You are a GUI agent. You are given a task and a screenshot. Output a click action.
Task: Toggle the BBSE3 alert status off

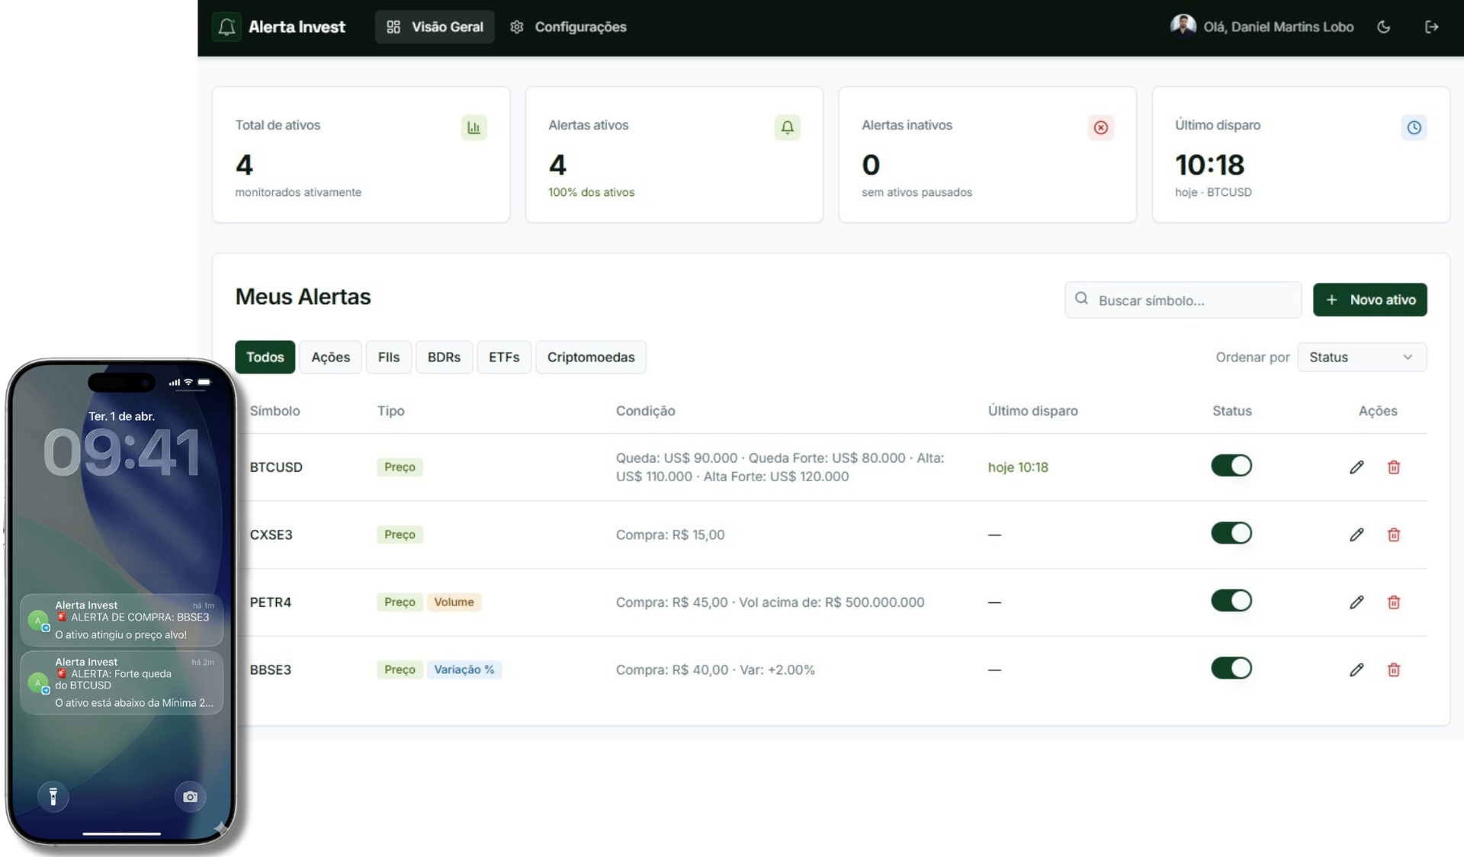1231,669
